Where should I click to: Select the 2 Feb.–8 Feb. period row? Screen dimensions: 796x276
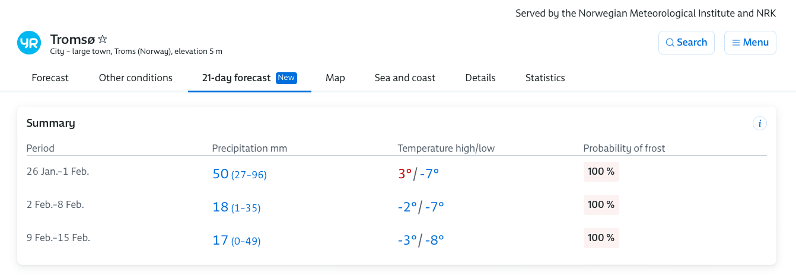pyautogui.click(x=397, y=206)
